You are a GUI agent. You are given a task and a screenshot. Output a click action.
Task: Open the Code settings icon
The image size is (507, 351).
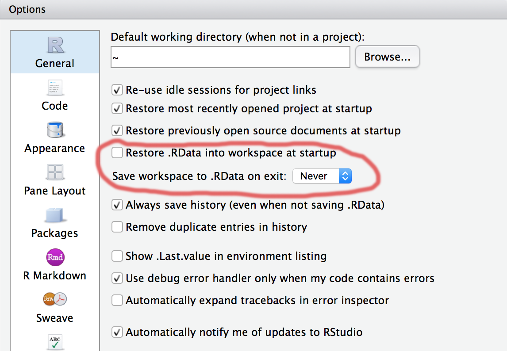55,88
